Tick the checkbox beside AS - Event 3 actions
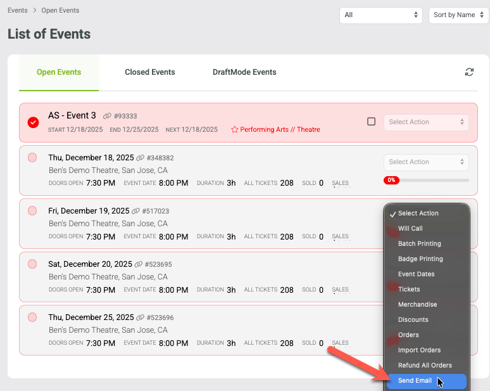Viewport: 490px width, 391px height. [371, 122]
